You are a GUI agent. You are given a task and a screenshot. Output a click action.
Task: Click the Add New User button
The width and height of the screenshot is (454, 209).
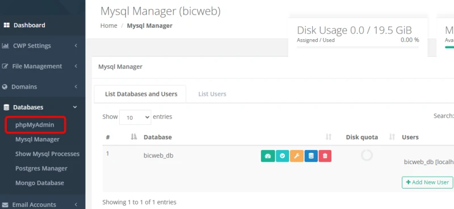[x=427, y=182]
